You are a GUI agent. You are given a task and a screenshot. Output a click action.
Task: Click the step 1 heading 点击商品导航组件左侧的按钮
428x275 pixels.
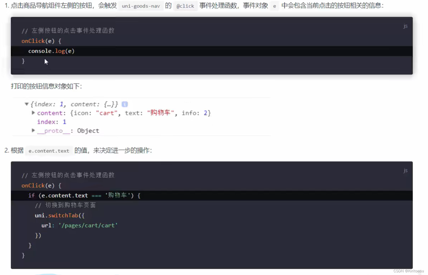51,6
